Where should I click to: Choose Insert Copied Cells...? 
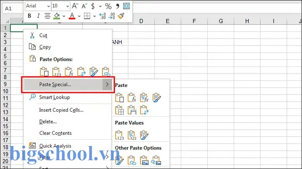68,110
